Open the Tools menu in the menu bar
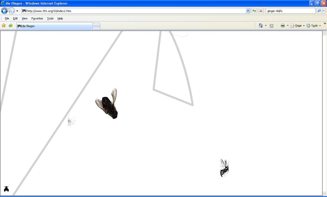327x197 pixels. click(50, 18)
